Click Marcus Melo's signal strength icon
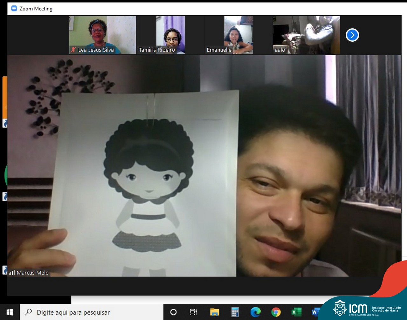The image size is (407, 320). (12, 273)
